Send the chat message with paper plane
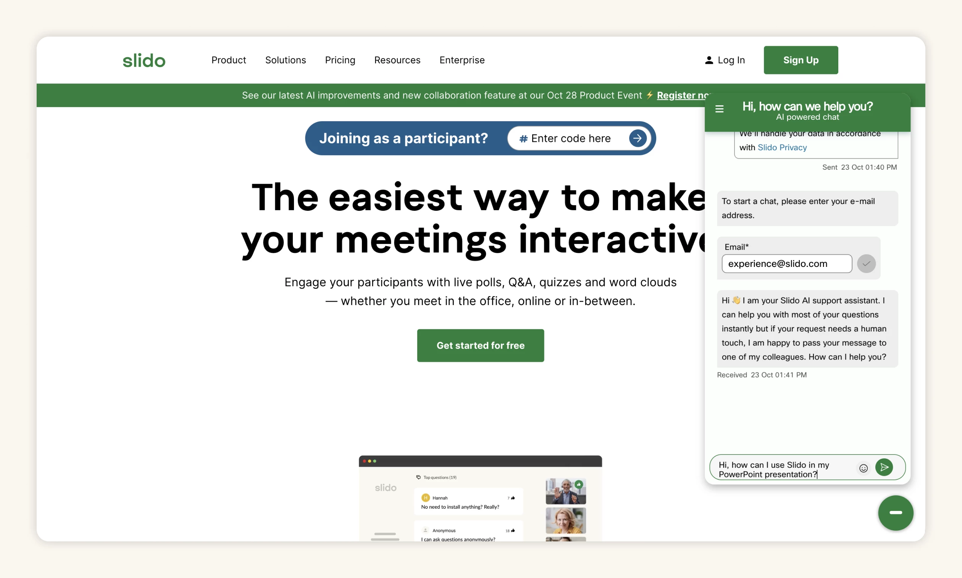 [x=884, y=467]
